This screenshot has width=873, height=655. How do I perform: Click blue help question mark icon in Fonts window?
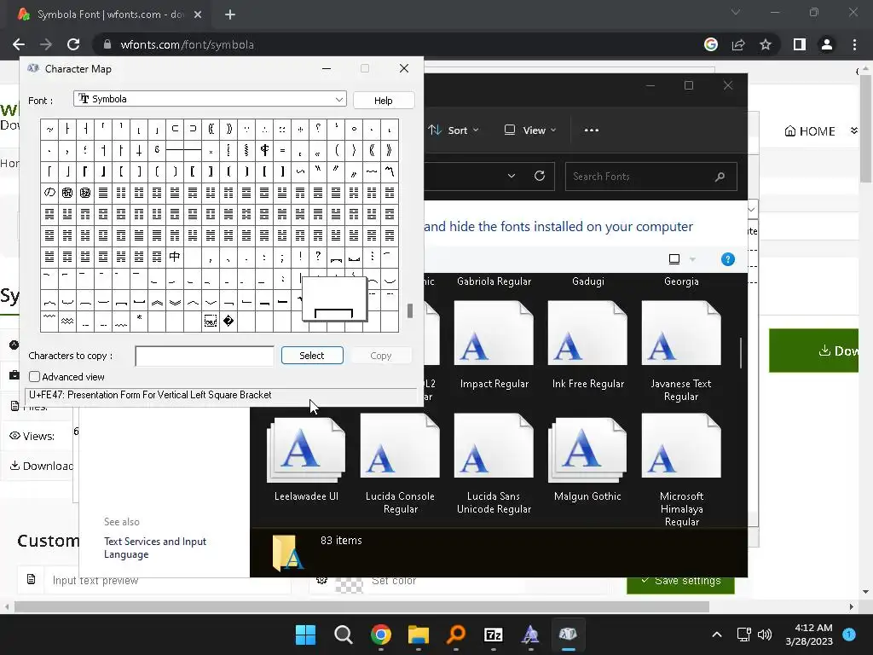coord(728,259)
